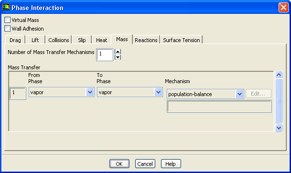
Task: Decrease number of mass transfer mechanisms
Action: (x=118, y=57)
